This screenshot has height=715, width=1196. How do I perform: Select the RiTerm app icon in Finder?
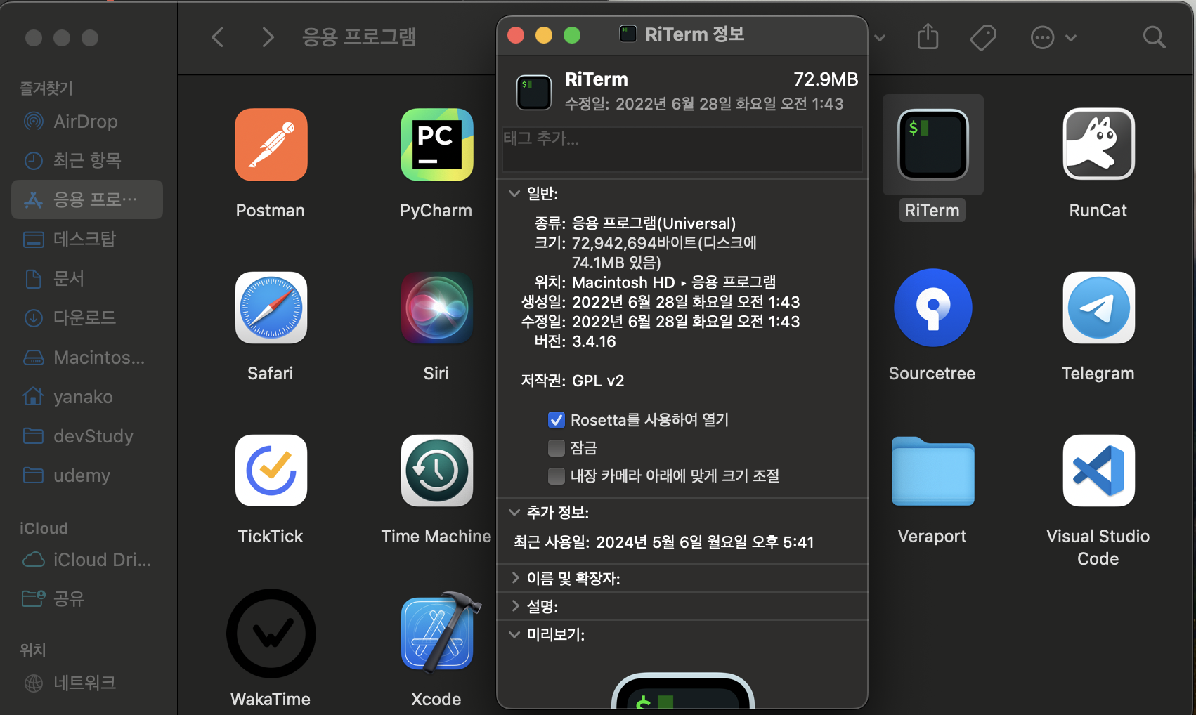coord(932,145)
